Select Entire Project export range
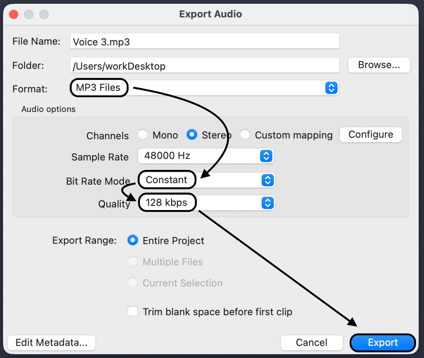 click(133, 241)
